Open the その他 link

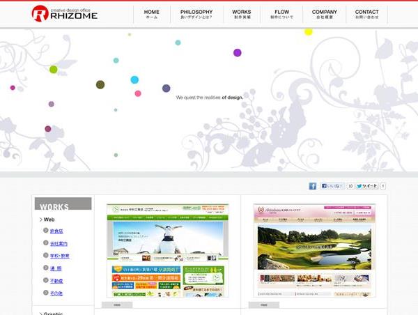[56, 293]
